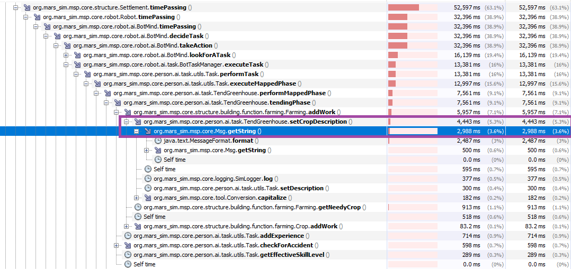Image resolution: width=571 pixels, height=269 pixels.
Task: Click the clock icon beside Task.addExperience
Action: click(128, 236)
